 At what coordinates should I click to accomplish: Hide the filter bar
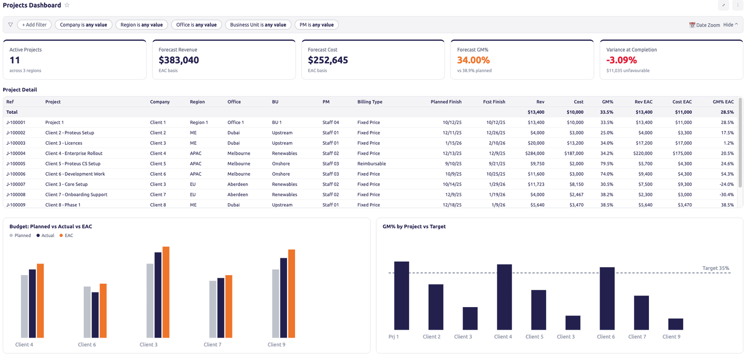coord(731,25)
